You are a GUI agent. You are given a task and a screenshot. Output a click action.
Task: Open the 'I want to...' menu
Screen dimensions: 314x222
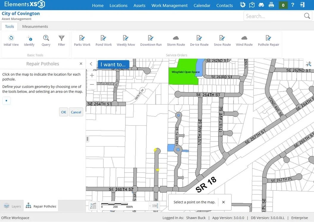click(113, 64)
